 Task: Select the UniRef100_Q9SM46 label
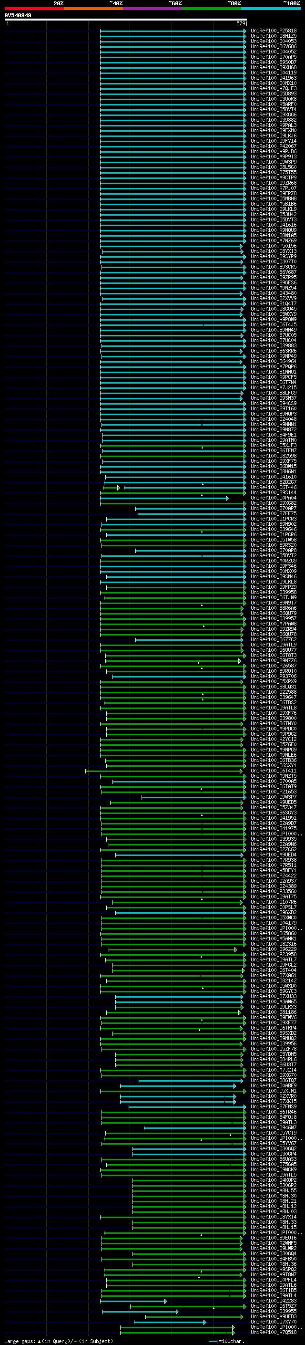point(274,577)
